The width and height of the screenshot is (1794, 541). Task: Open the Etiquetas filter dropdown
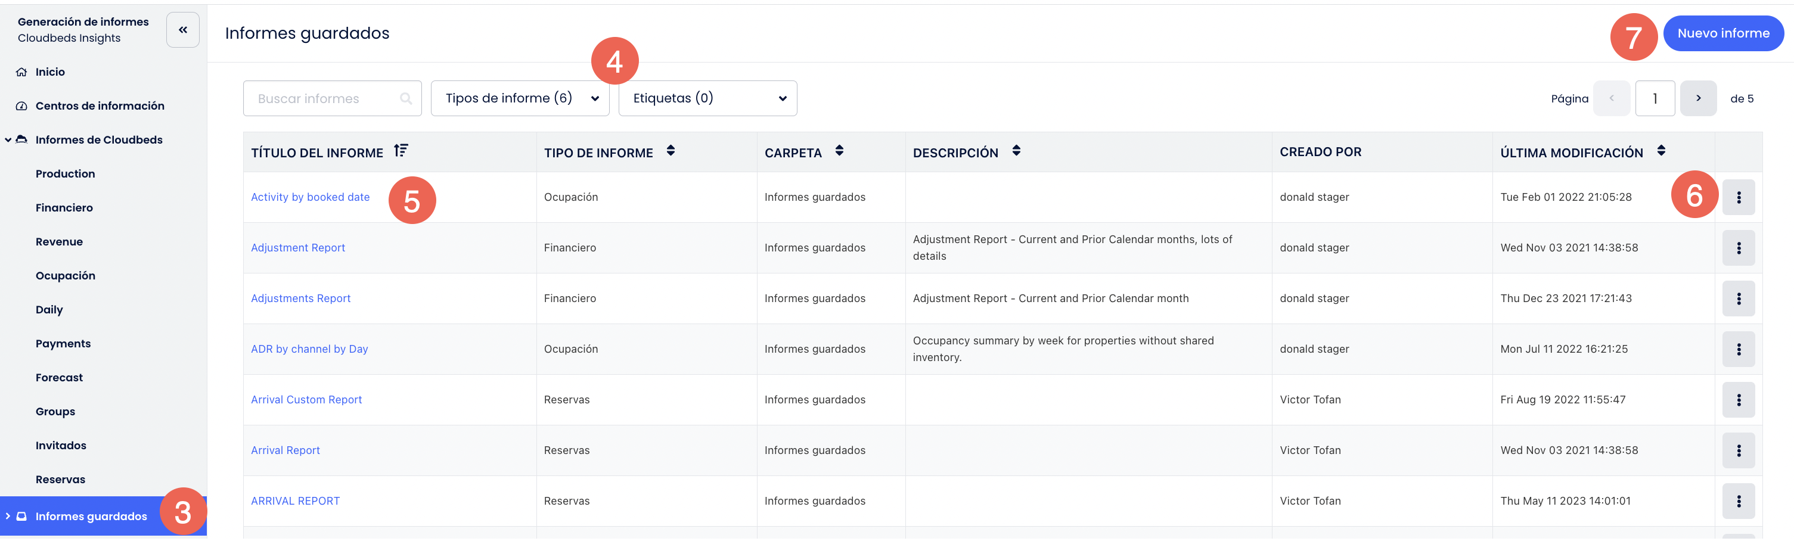(707, 99)
